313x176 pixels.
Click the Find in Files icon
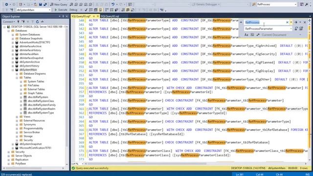(x=254, y=4)
